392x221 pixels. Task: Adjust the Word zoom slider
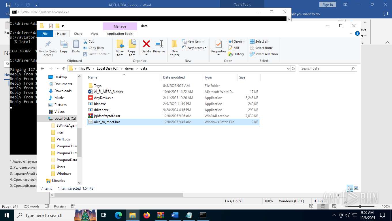coord(360,206)
